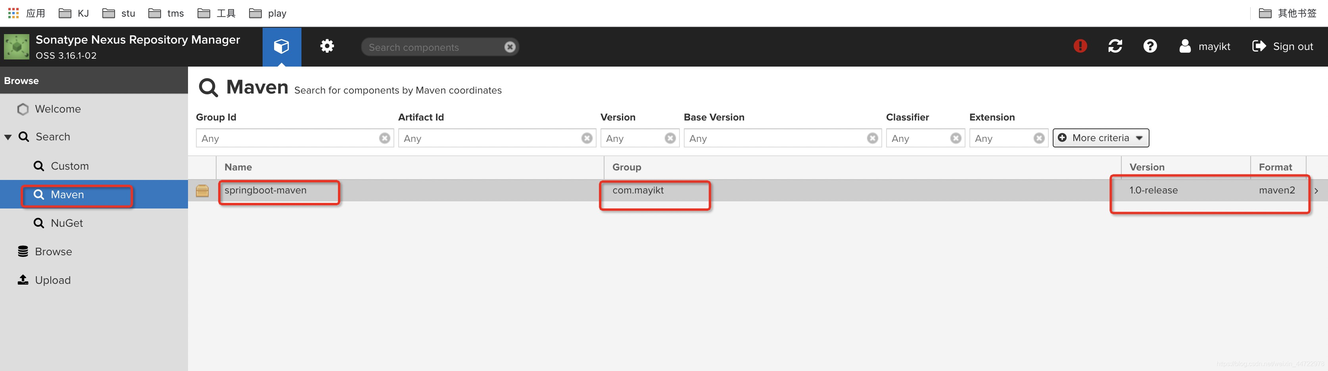
Task: Clear the Search components field
Action: click(x=509, y=47)
